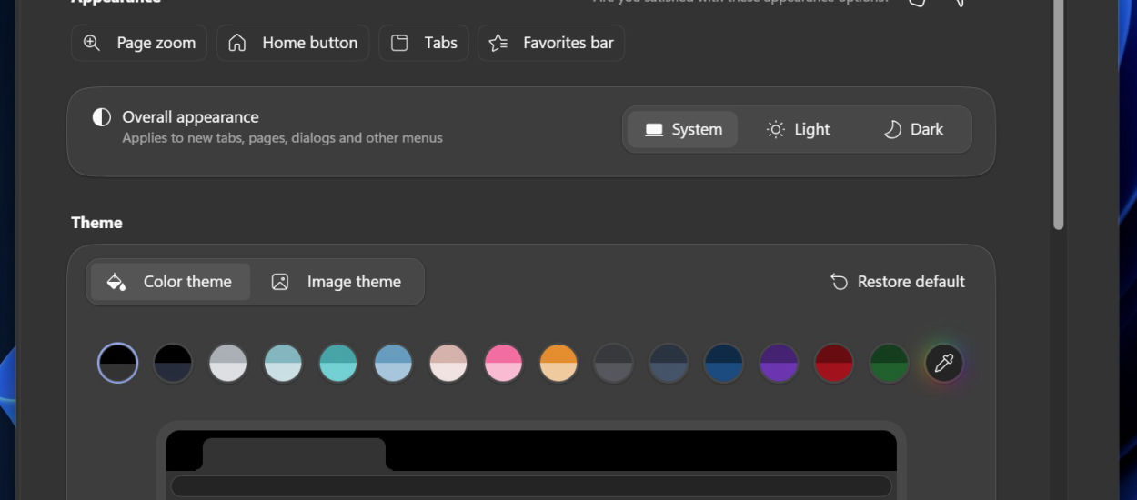Select the dark green theme swatch
The height and width of the screenshot is (500, 1137).
(x=889, y=364)
